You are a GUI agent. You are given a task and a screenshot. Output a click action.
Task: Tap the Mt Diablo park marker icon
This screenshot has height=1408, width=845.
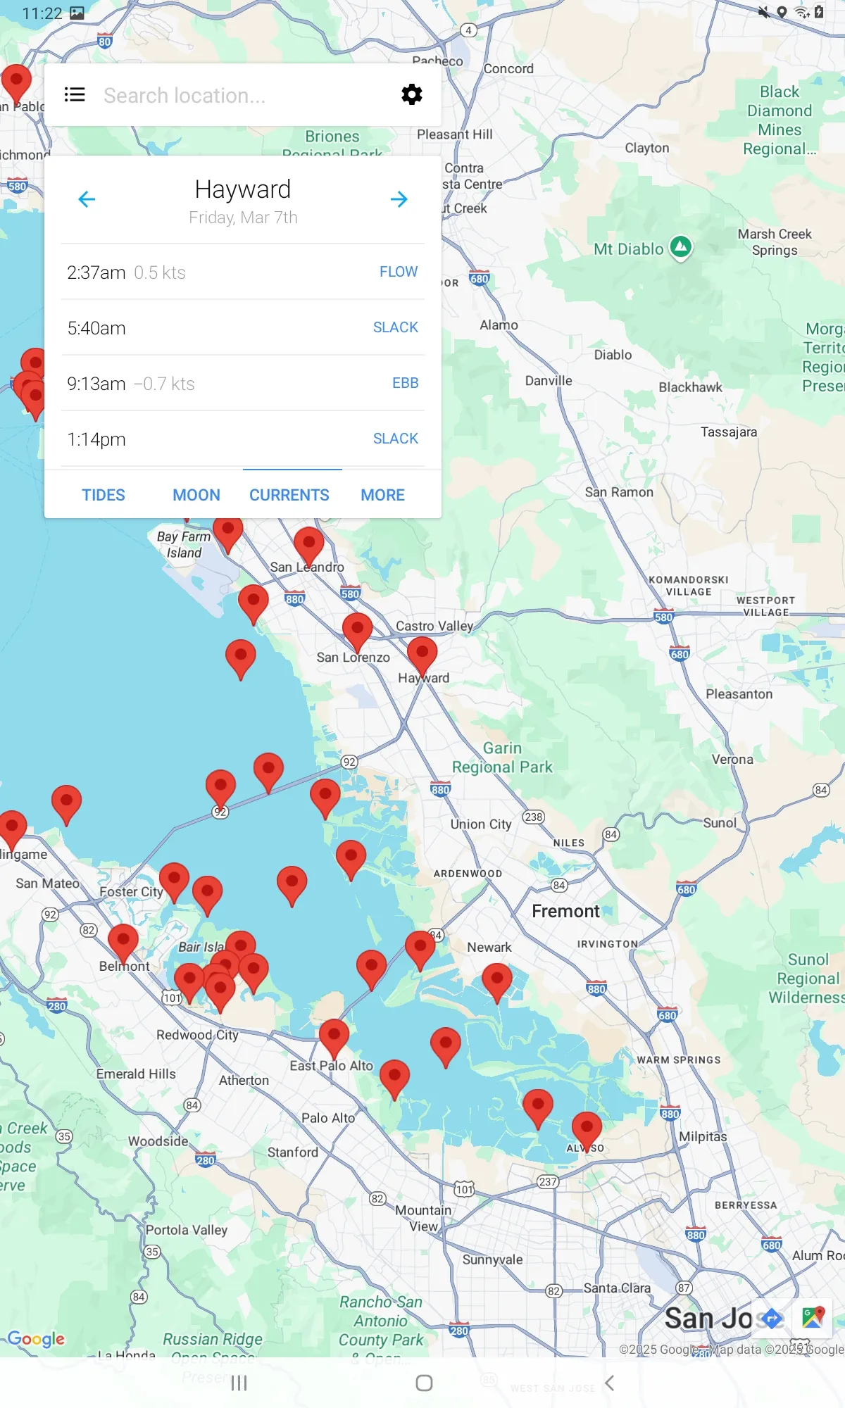(x=680, y=247)
